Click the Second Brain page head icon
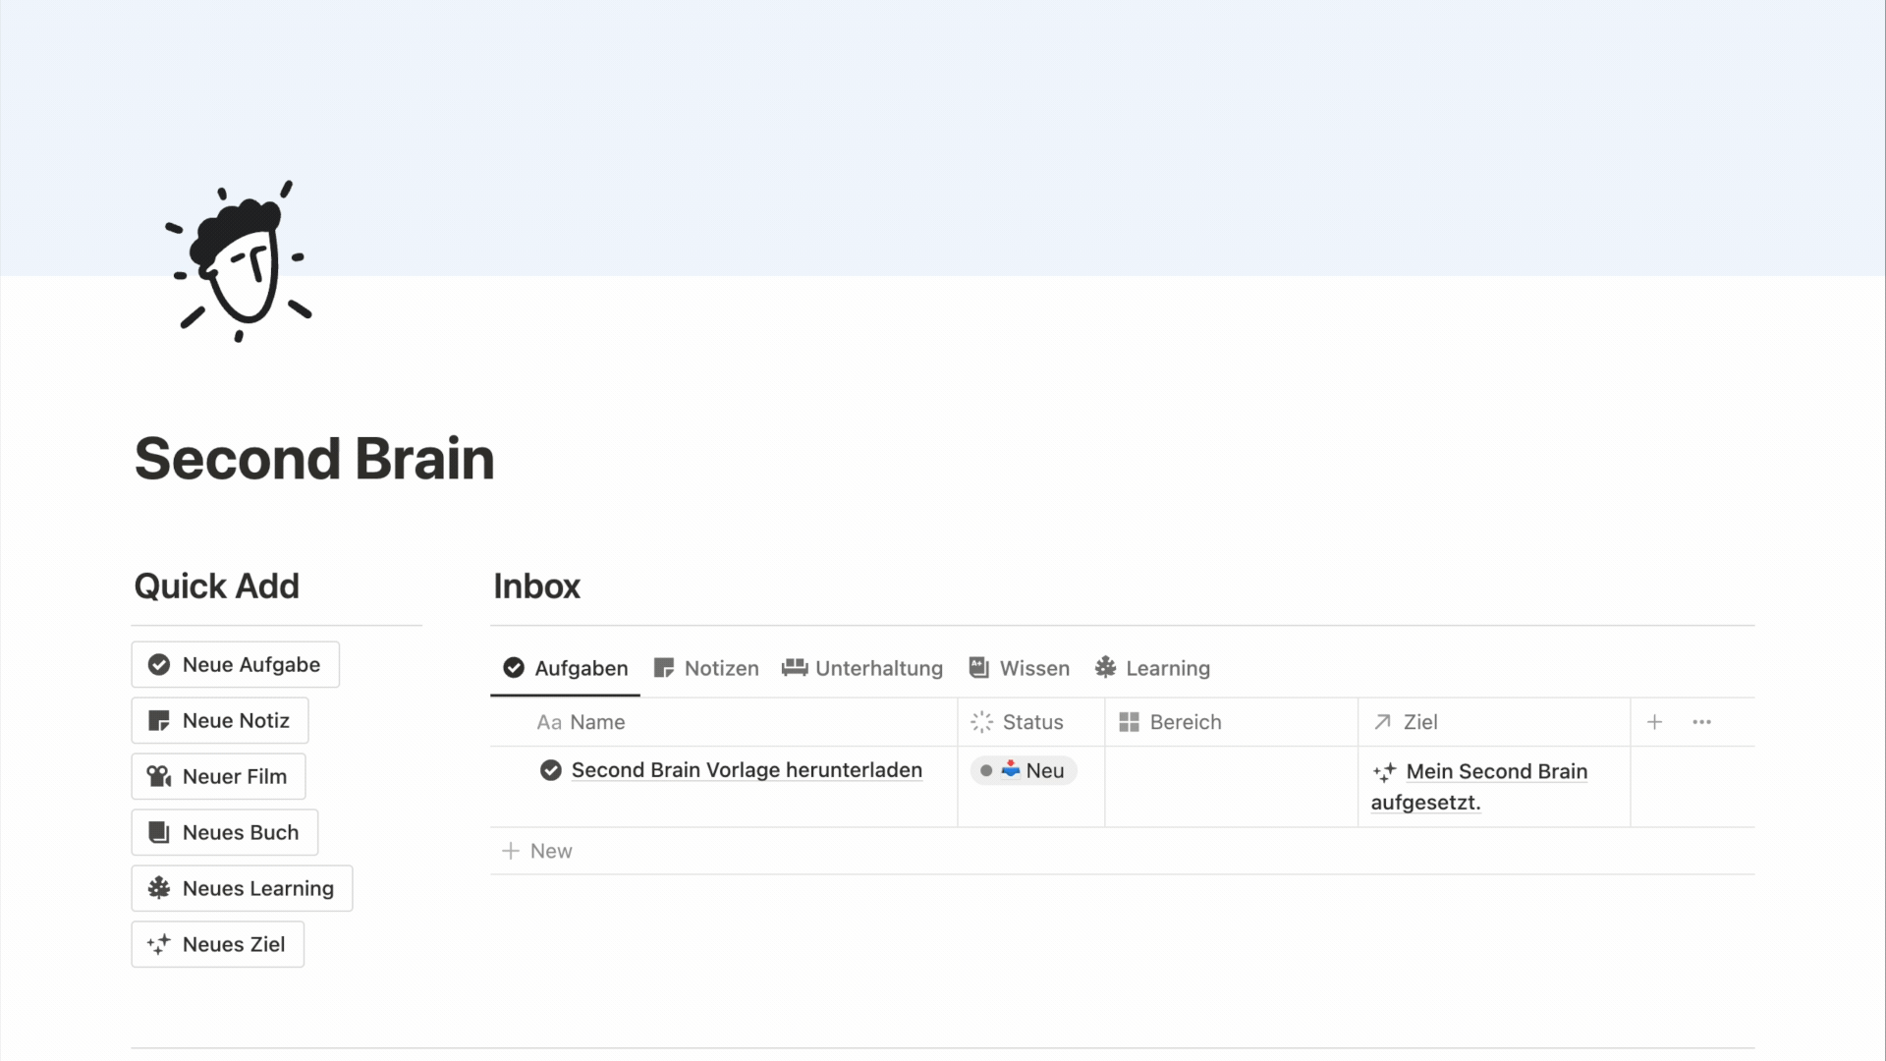 tap(239, 261)
